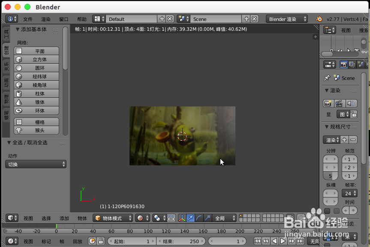Open the 文件 file menu
The width and height of the screenshot is (370, 247).
(28, 19)
